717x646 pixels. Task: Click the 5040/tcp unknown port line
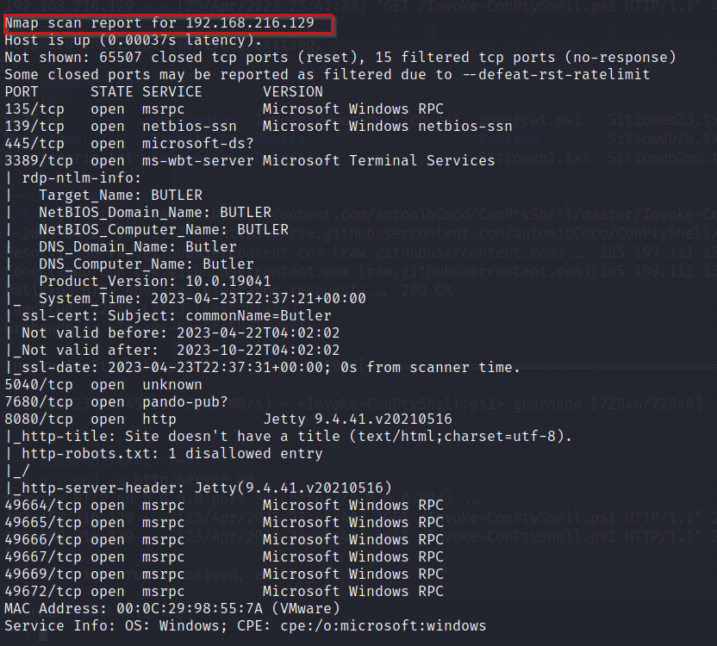[x=103, y=384]
